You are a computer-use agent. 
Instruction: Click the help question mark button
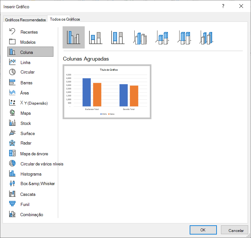(223, 6)
